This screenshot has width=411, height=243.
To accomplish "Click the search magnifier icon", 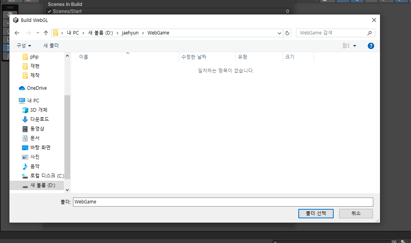I will 369,33.
